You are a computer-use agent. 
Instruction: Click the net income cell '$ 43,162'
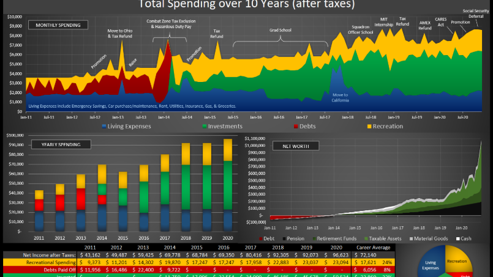point(90,255)
